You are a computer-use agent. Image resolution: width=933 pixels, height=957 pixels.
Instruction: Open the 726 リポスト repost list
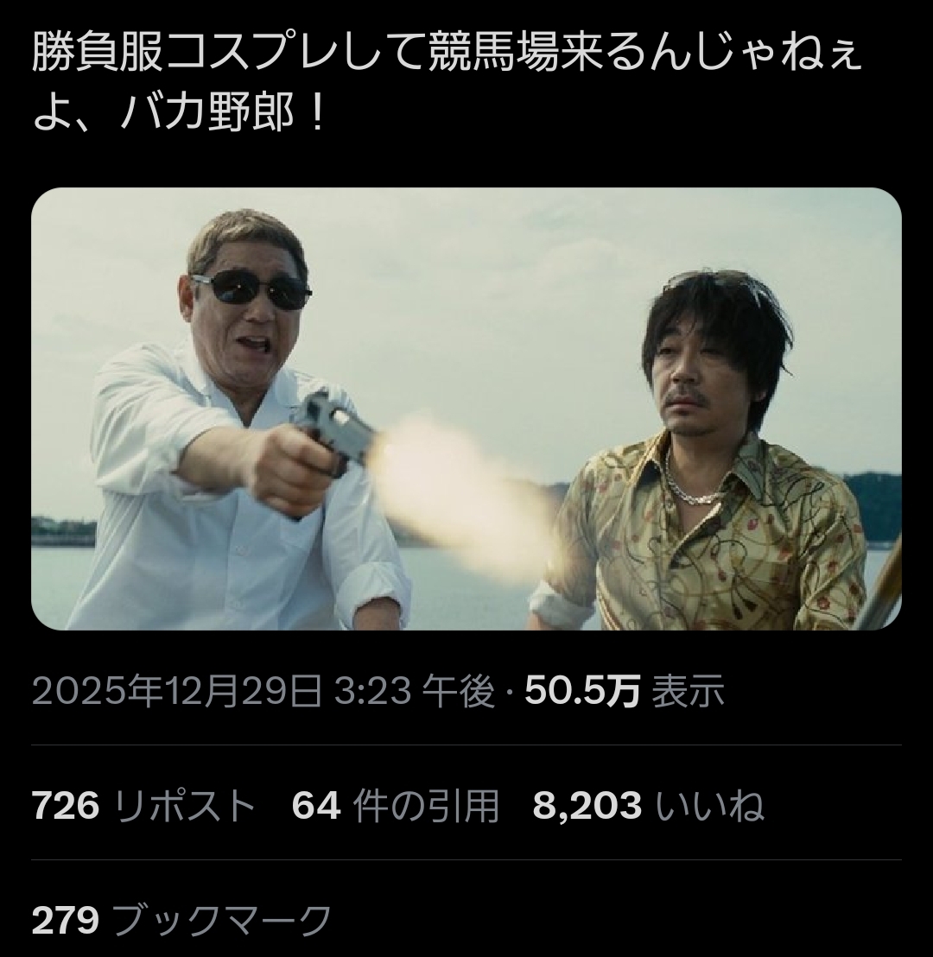(x=143, y=804)
